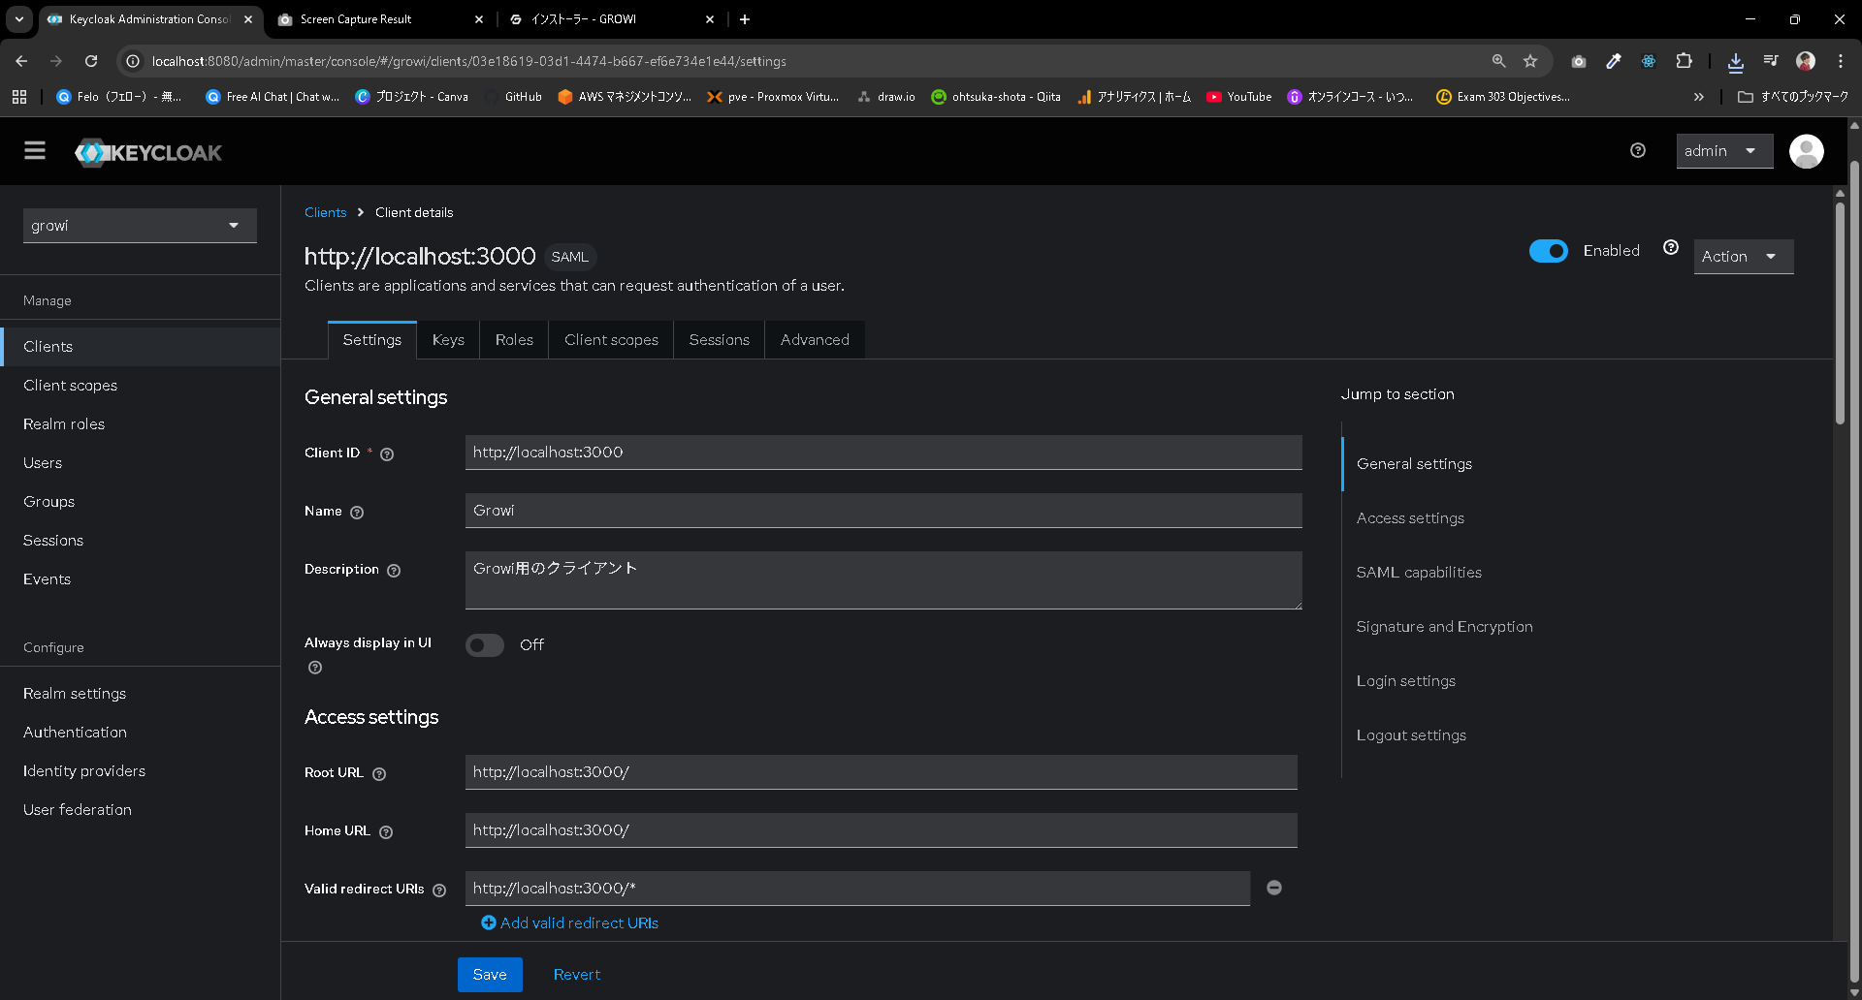Show help for the Enabled toggle
Screen dimensions: 1862x1000
(1671, 248)
